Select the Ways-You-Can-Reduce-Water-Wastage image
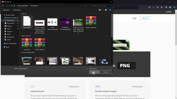 [x=78, y=26]
